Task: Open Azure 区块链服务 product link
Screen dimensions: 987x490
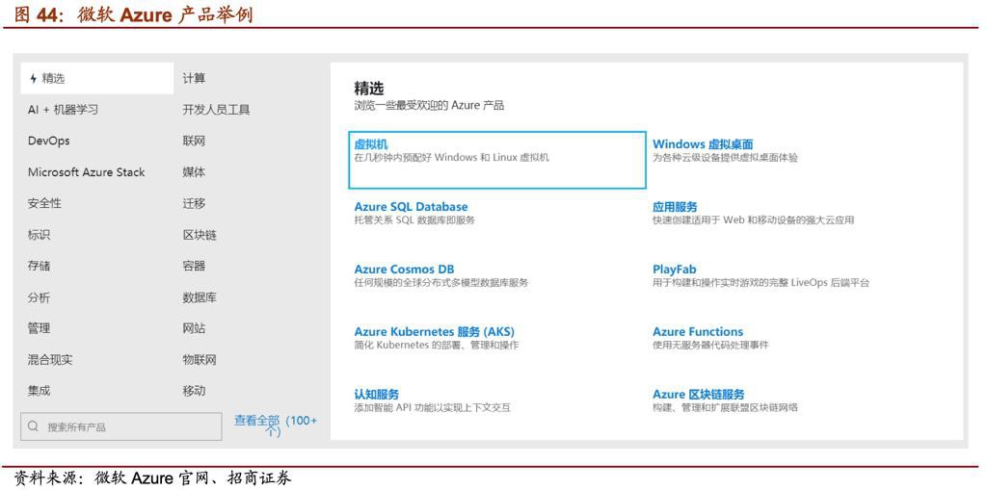Action: (x=699, y=395)
